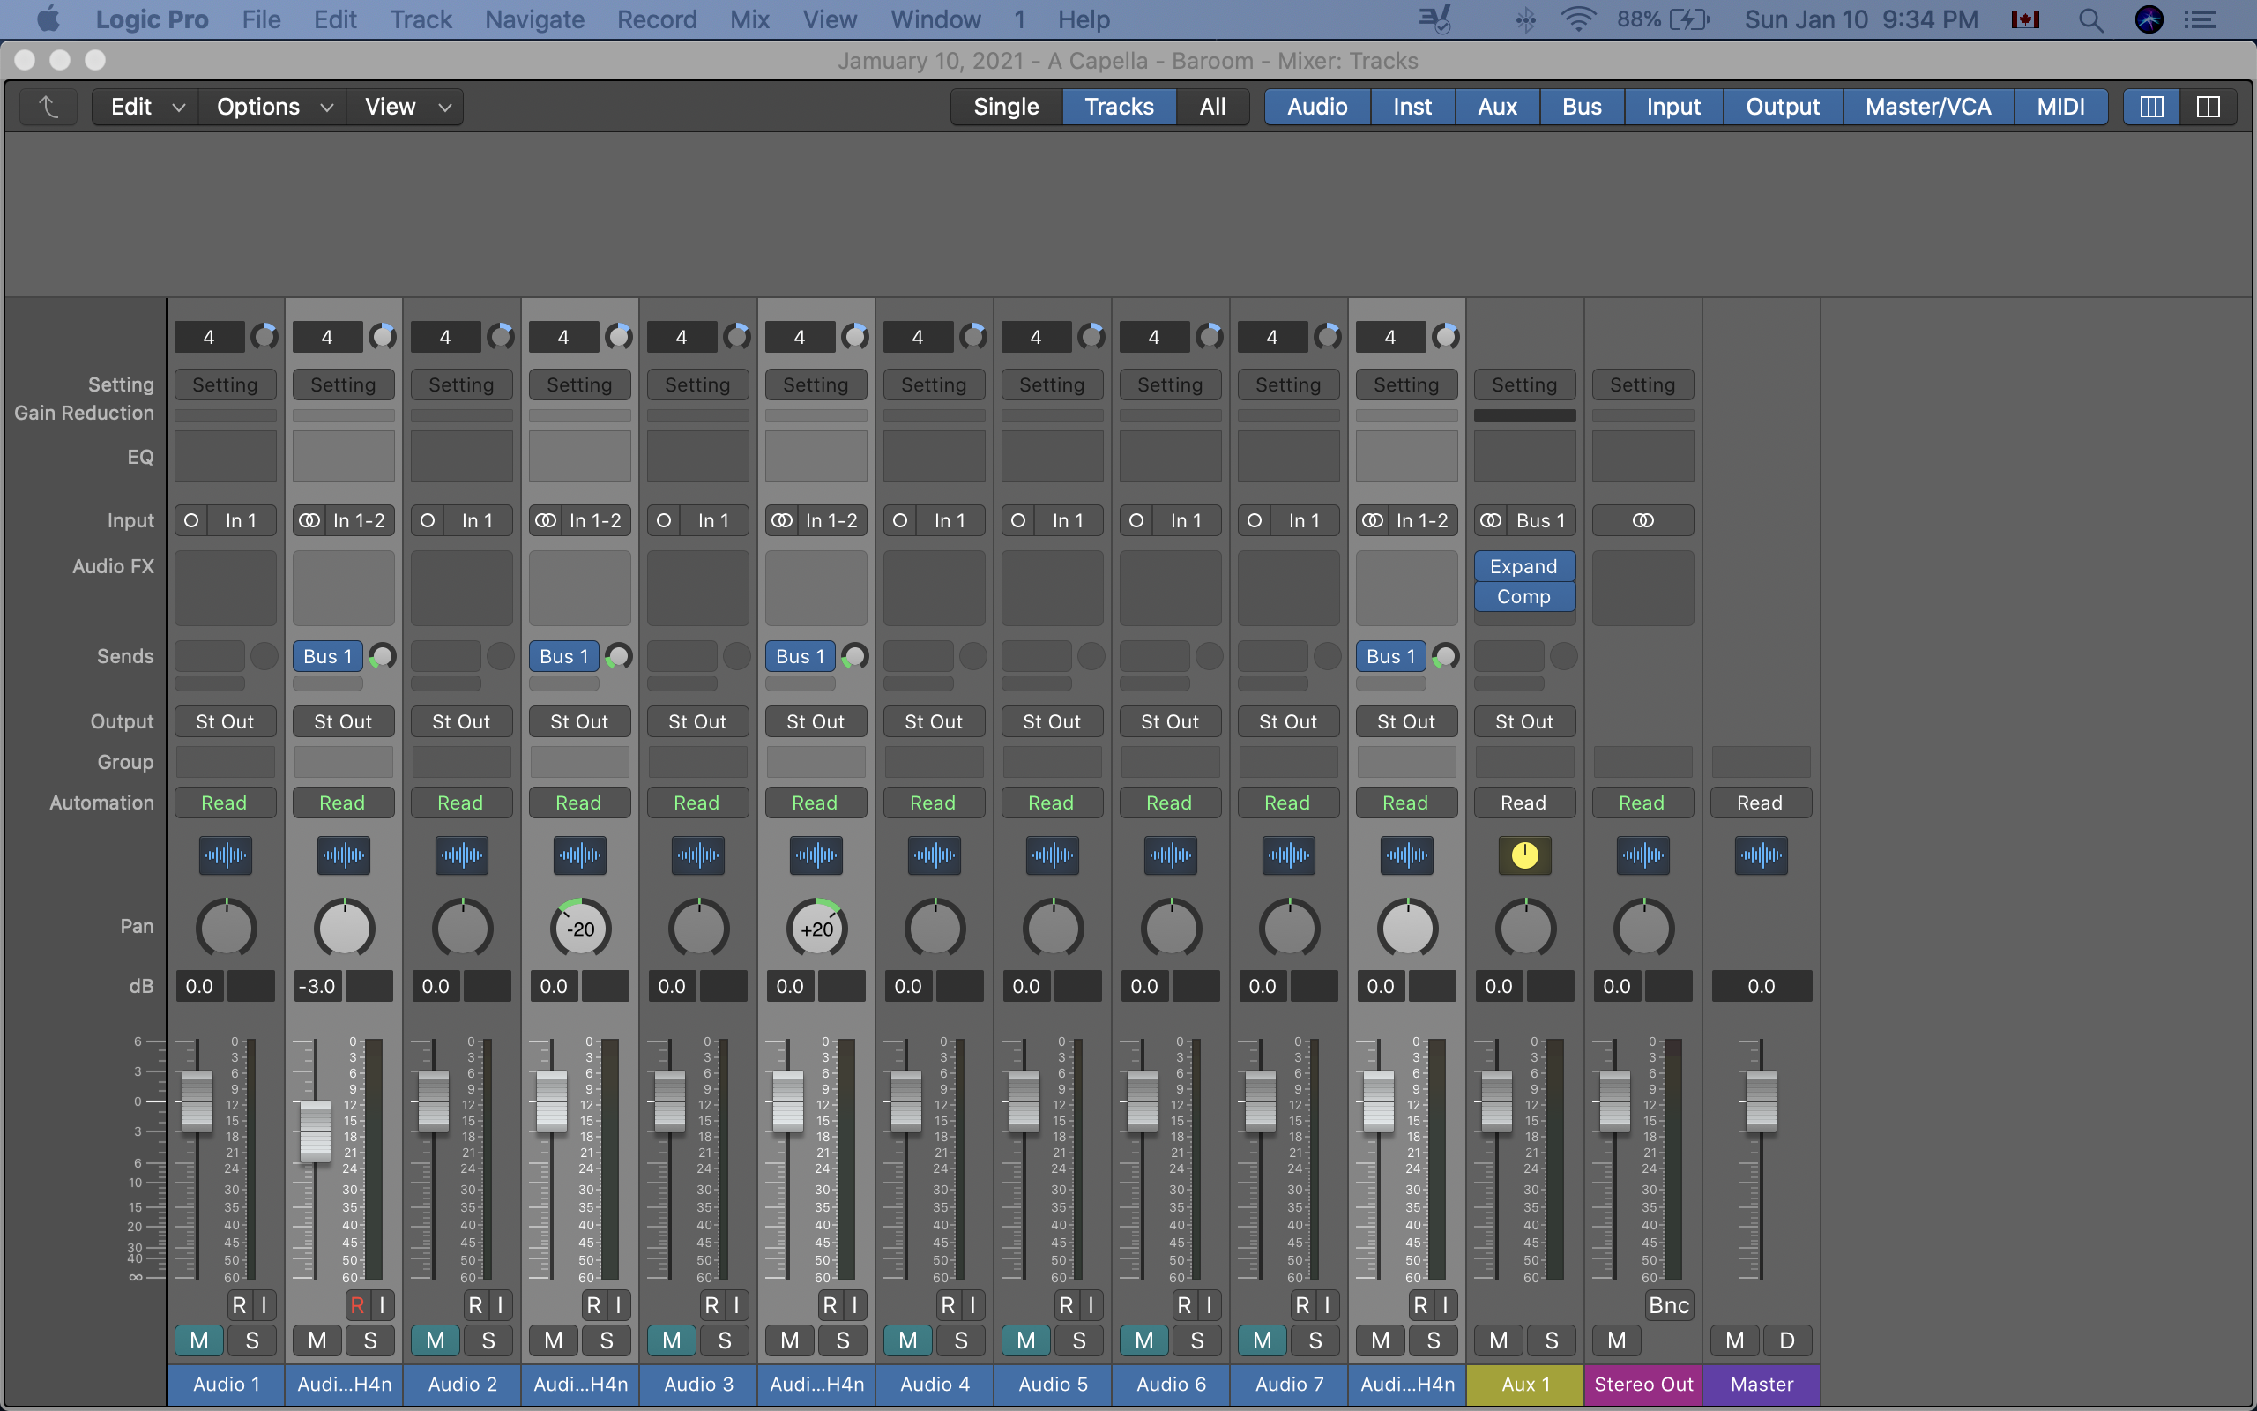The height and width of the screenshot is (1411, 2257).
Task: Open Setting menu on Audio 1 strip
Action: click(x=225, y=384)
